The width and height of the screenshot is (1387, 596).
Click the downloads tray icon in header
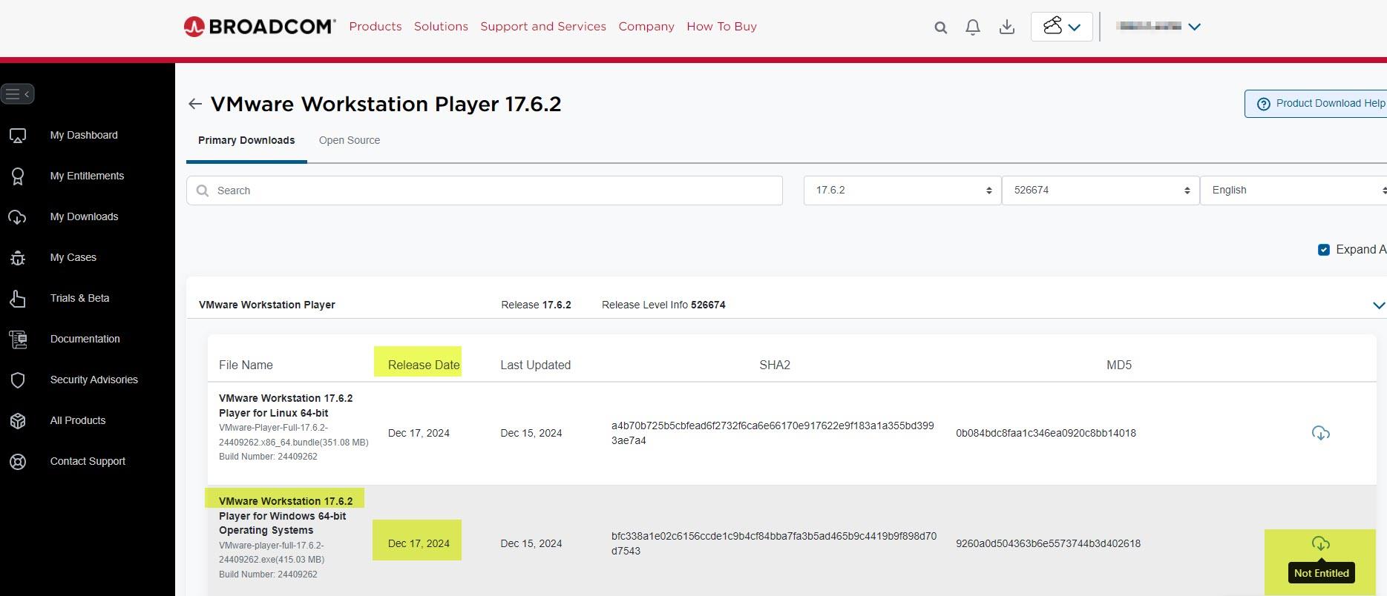click(x=1006, y=27)
